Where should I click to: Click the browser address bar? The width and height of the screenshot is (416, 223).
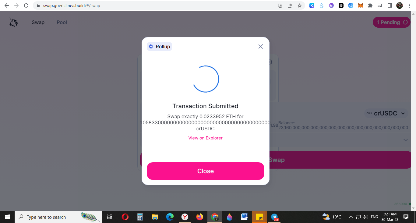coord(158,5)
